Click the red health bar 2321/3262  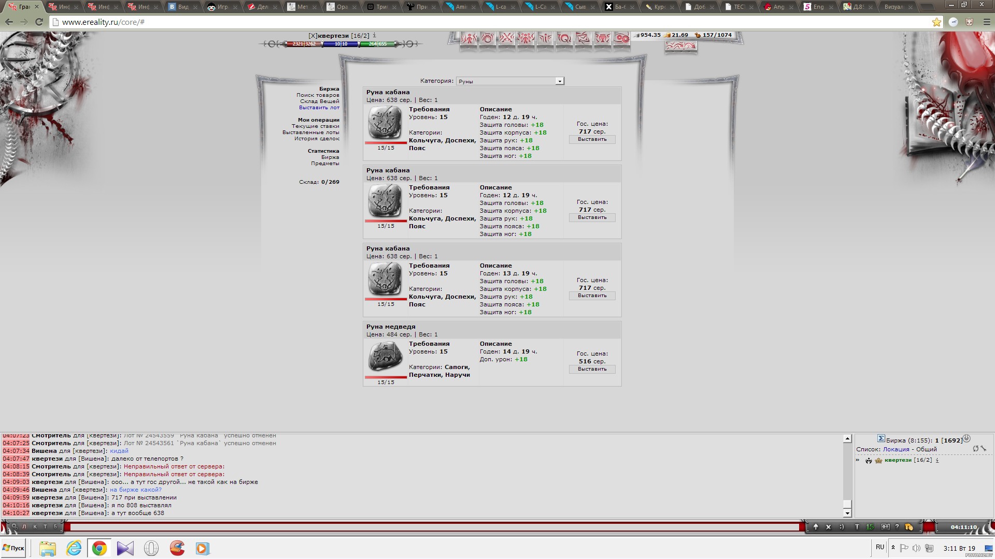pyautogui.click(x=304, y=44)
